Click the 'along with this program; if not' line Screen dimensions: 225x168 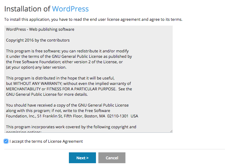click(x=58, y=111)
